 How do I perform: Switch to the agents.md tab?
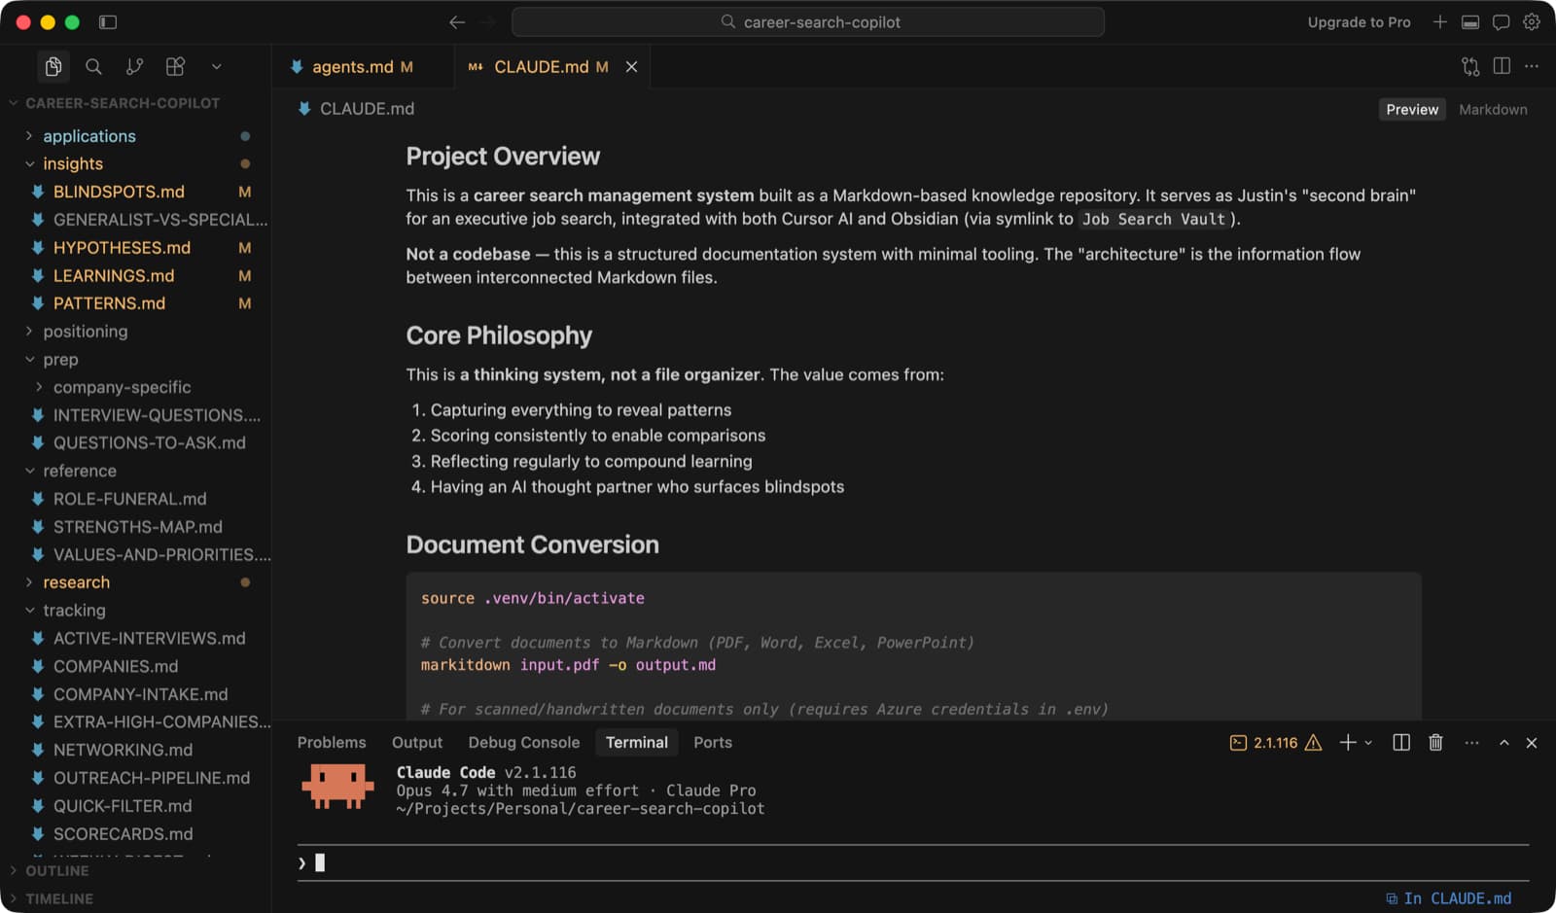point(362,66)
